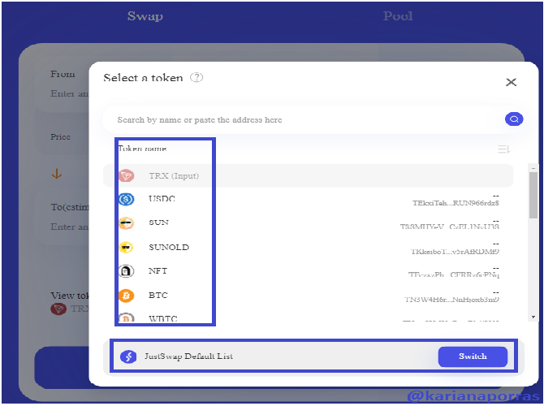Viewport: 544px width, 406px height.
Task: Click the TRX icon under View token
Action: 58,309
